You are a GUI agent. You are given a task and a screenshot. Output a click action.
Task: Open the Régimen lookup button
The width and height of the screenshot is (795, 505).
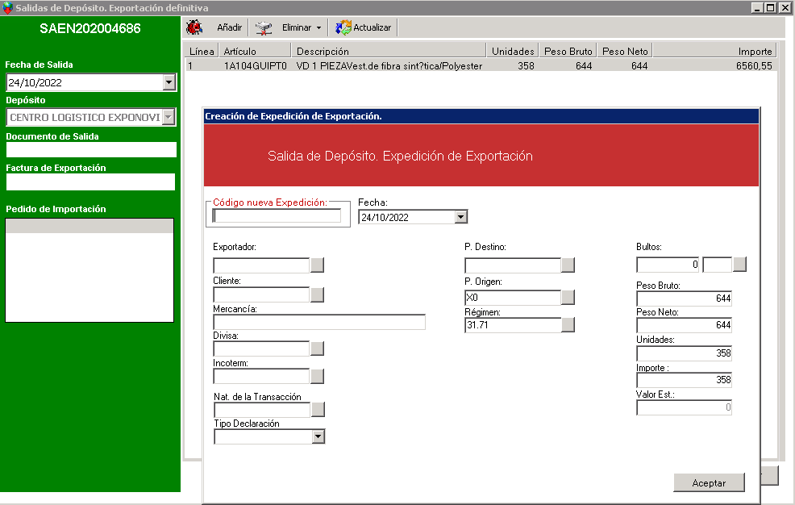coord(568,325)
